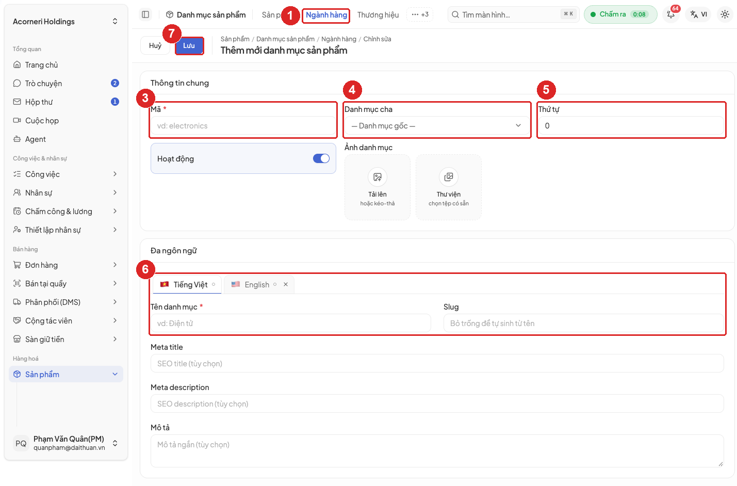Open the Danh mục cha dropdown

coord(437,126)
